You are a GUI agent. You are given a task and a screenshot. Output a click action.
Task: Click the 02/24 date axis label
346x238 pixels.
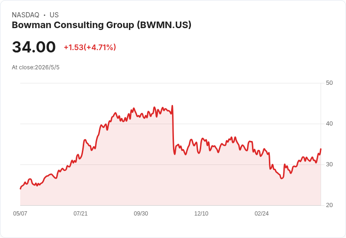[x=262, y=214]
